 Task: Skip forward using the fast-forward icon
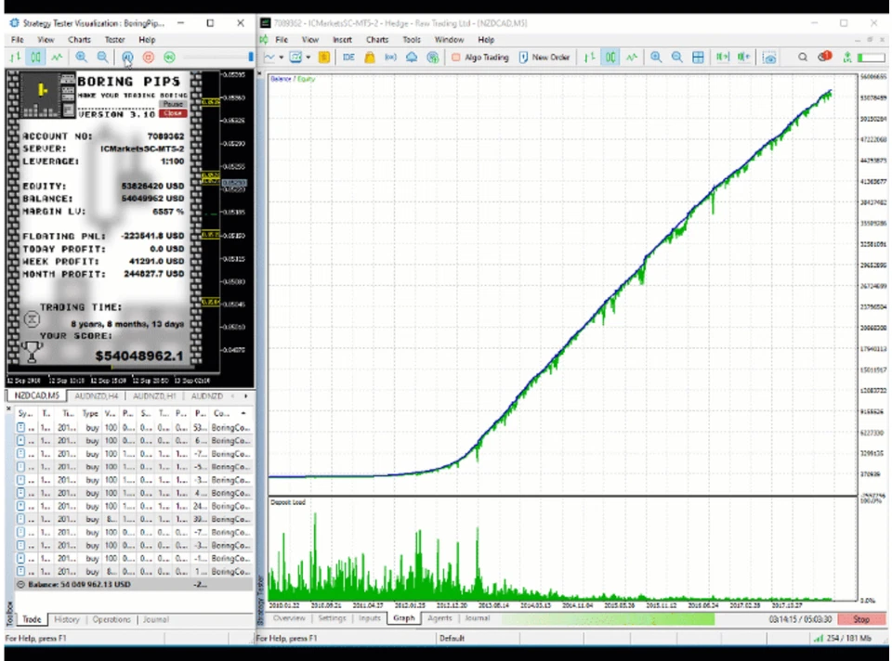pyautogui.click(x=169, y=58)
